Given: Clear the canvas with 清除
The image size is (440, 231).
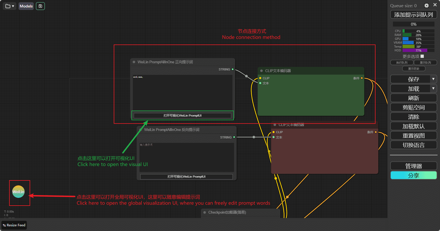Looking at the screenshot, I should (x=413, y=117).
